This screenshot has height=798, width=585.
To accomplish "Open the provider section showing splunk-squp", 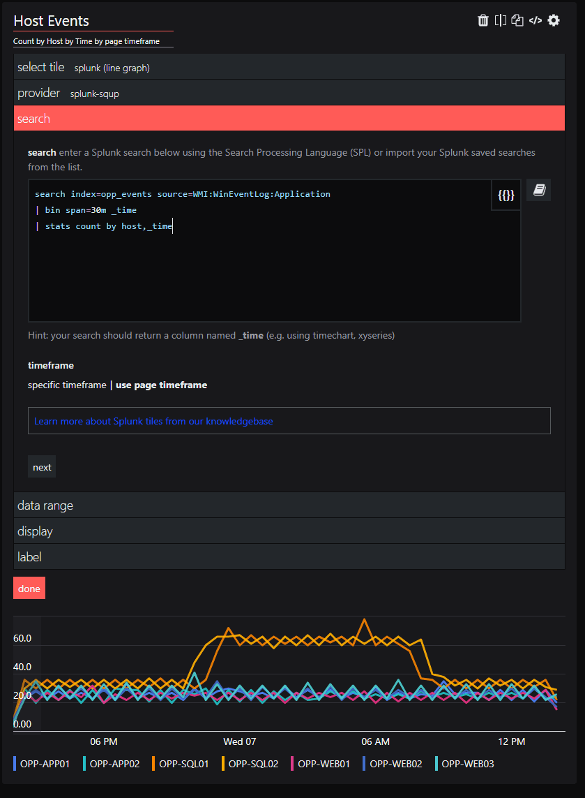I will pyautogui.click(x=38, y=92).
